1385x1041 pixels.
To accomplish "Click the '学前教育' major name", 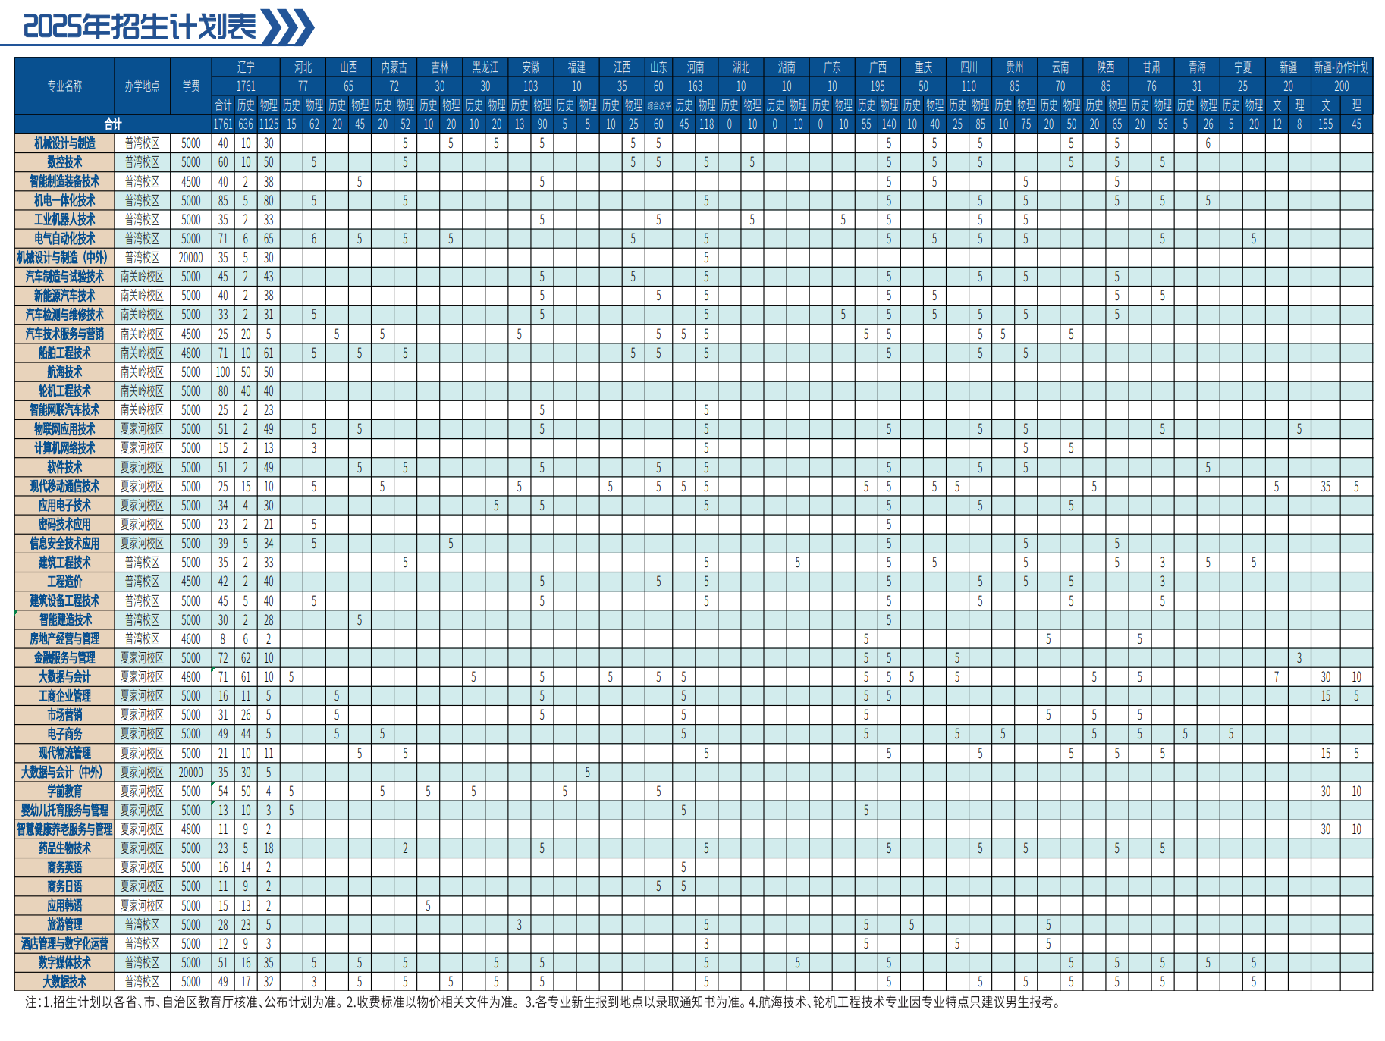I will coord(64,791).
